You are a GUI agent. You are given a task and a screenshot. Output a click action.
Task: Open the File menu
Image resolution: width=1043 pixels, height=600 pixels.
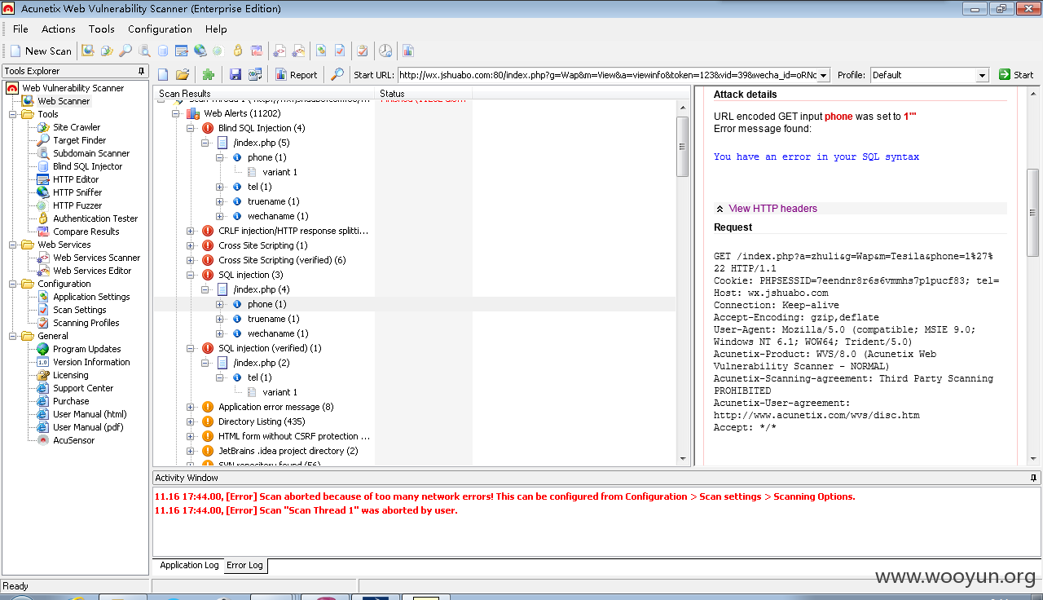pos(20,29)
